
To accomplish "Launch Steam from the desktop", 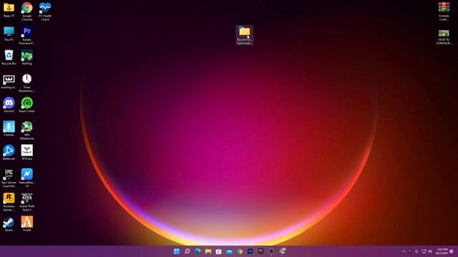I will point(9,224).
